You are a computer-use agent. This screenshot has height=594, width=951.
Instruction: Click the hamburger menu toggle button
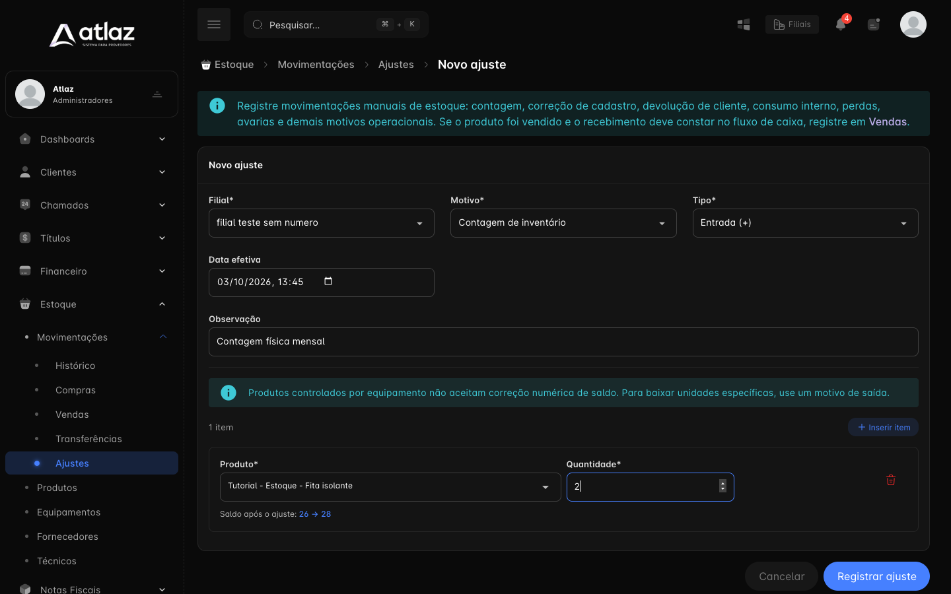click(x=214, y=24)
